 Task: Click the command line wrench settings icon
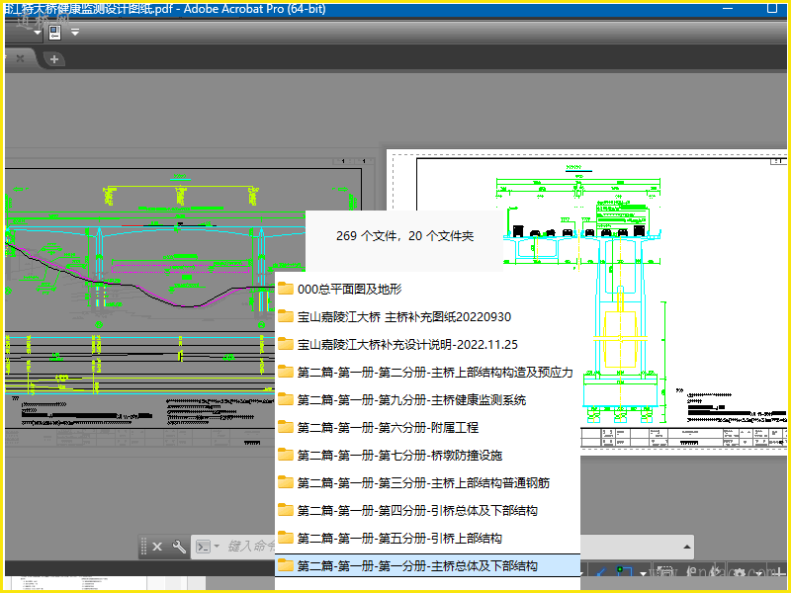pos(179,547)
